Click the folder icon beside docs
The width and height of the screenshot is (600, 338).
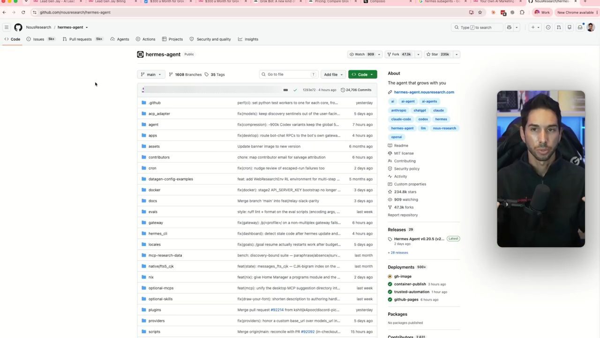click(x=144, y=201)
